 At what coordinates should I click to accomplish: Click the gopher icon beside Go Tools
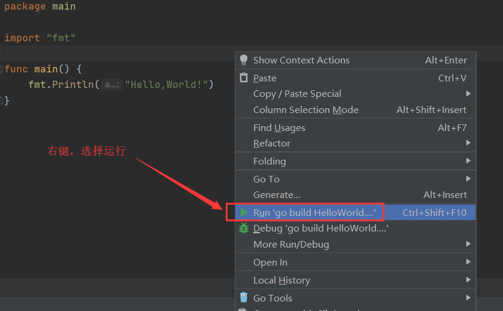(x=244, y=298)
